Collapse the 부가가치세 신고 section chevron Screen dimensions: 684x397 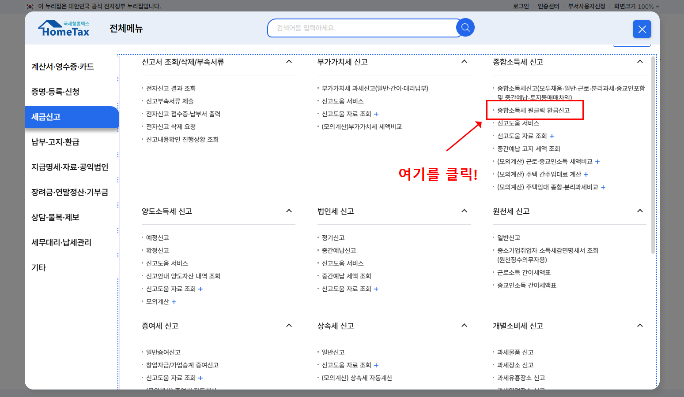464,62
